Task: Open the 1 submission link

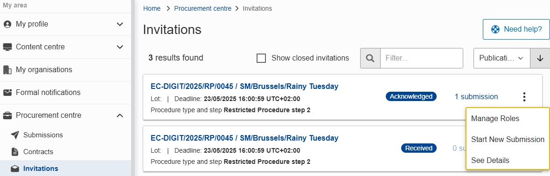Action: tap(476, 96)
